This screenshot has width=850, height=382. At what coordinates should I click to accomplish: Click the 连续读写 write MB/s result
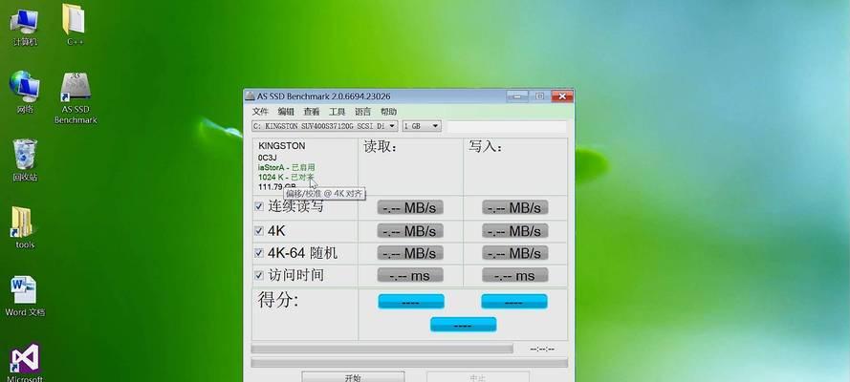[515, 207]
